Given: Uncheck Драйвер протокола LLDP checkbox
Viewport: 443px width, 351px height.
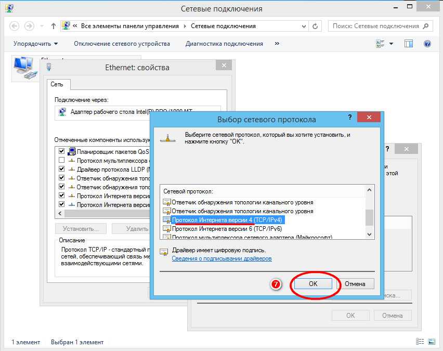Looking at the screenshot, I should point(62,169).
